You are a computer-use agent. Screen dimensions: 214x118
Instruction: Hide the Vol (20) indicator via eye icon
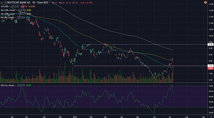tap(12, 7)
